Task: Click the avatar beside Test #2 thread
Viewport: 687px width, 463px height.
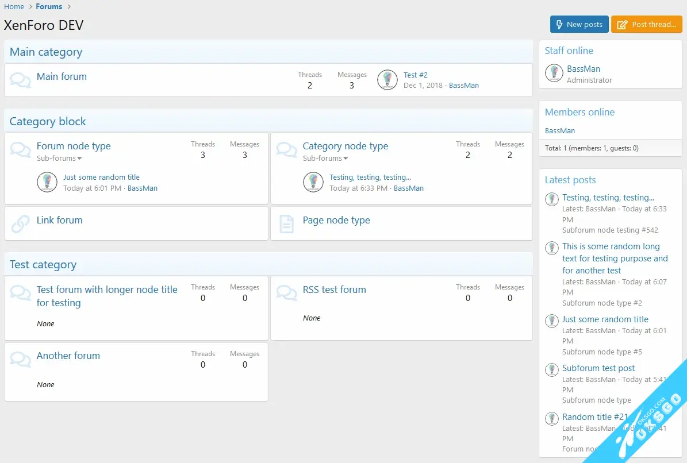Action: click(387, 80)
